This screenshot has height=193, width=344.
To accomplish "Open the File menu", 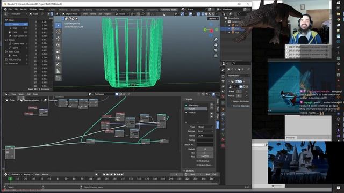I will point(10,9).
